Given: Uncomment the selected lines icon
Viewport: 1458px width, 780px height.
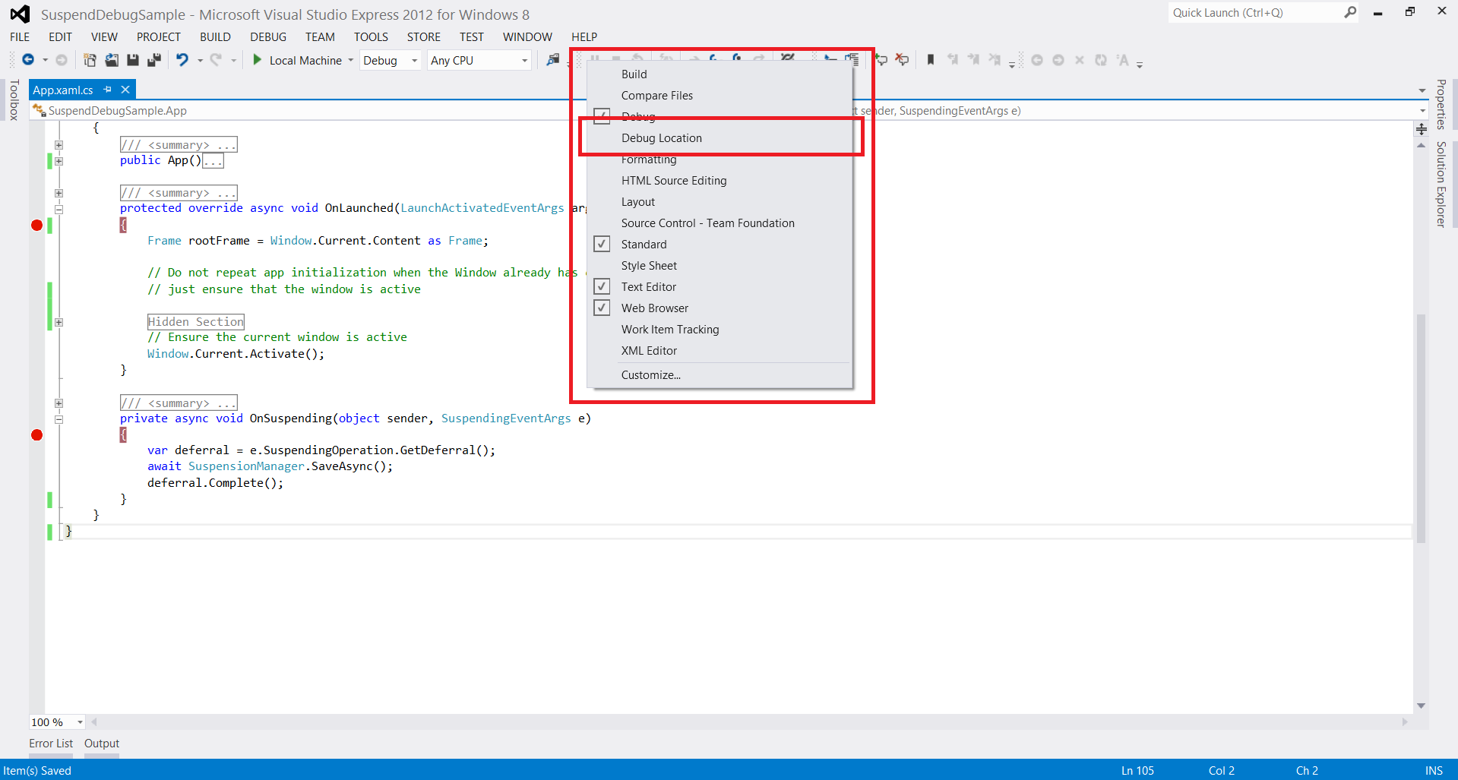Looking at the screenshot, I should (903, 60).
